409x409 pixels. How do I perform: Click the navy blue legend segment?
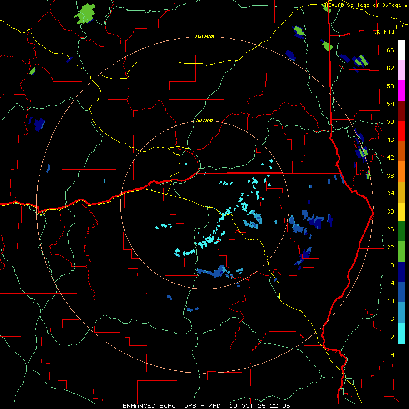click(401, 272)
